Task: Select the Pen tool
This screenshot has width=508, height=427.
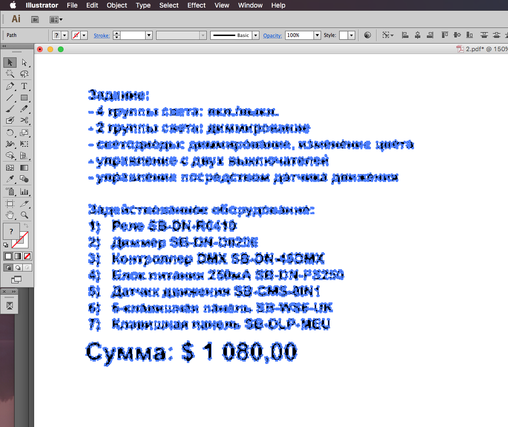Action: 9,86
